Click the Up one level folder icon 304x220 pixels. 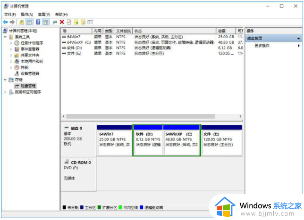22,22
